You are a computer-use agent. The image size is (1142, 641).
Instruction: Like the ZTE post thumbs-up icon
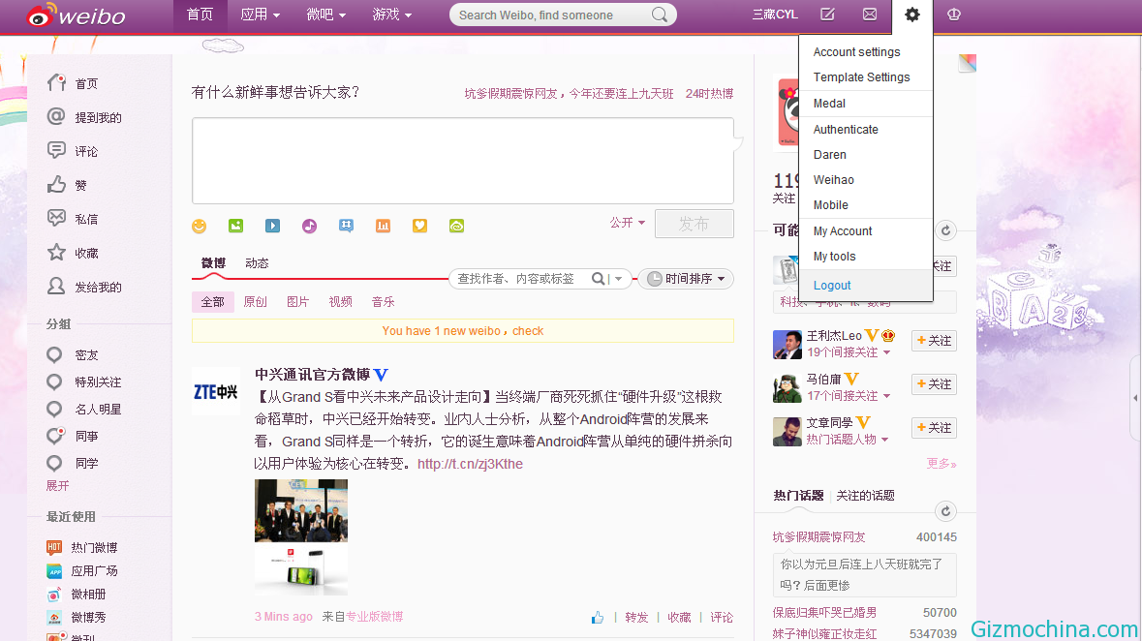(598, 617)
